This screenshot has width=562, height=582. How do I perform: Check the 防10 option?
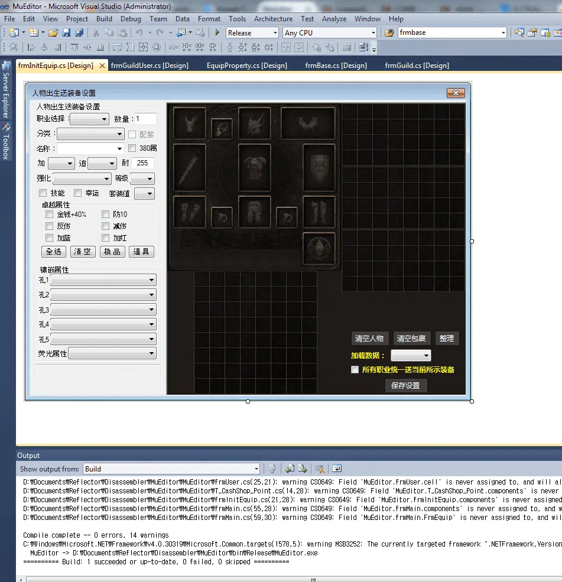click(105, 214)
